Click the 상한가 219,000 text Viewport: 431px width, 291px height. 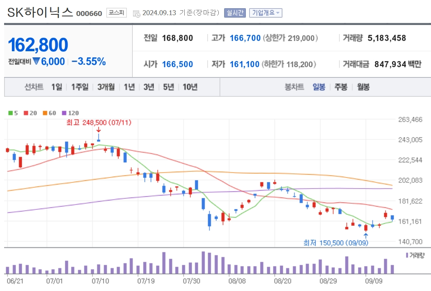pos(290,38)
